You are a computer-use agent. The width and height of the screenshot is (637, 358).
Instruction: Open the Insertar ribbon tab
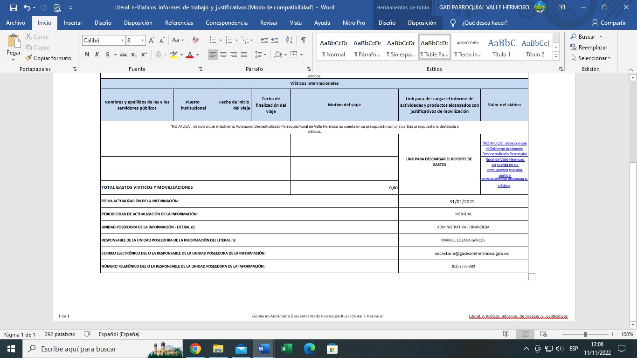point(73,23)
